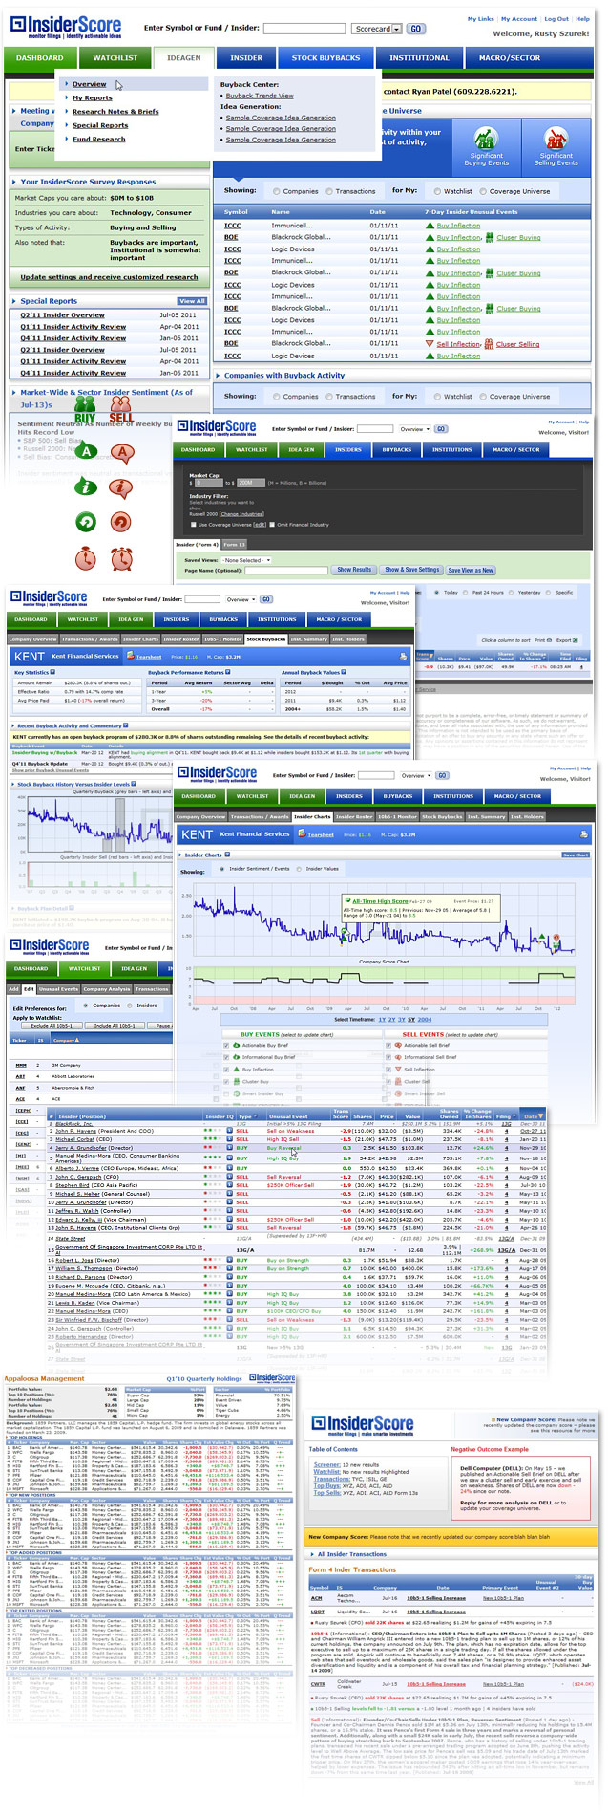Select Coverage Universe radio in insider events section
The height and width of the screenshot is (1818, 608).
(x=484, y=191)
